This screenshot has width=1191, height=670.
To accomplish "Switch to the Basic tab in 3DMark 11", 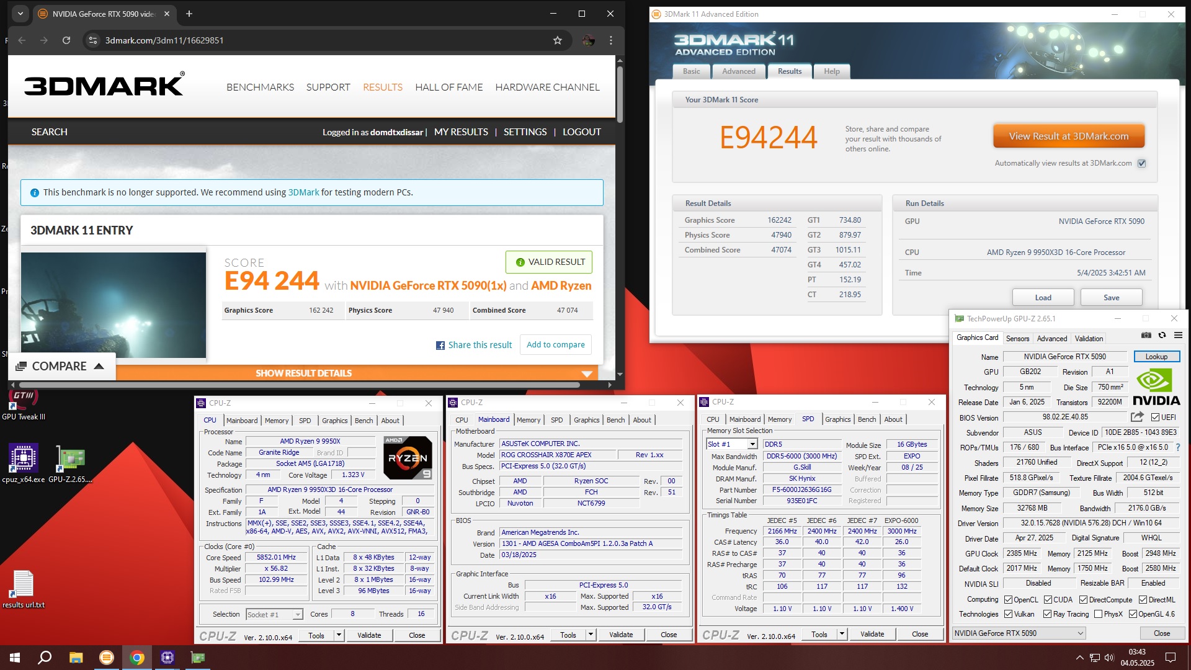I will coord(691,71).
